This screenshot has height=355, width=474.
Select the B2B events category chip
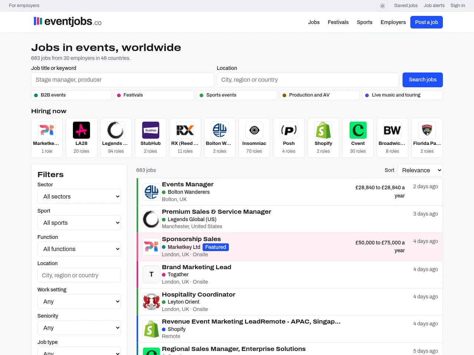71,95
